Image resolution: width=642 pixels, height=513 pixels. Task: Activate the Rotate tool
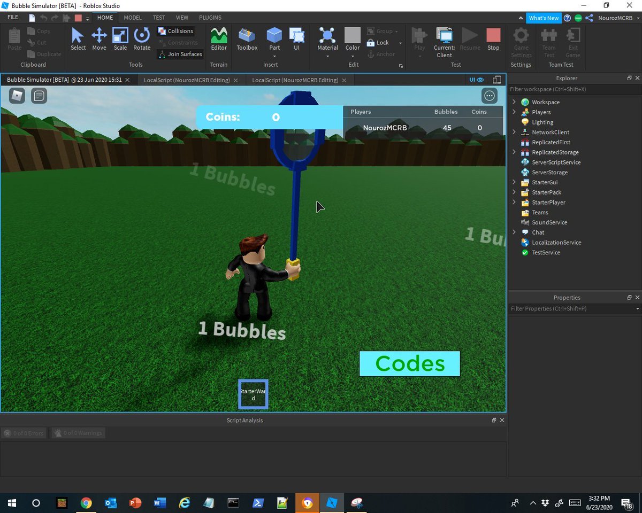click(142, 39)
